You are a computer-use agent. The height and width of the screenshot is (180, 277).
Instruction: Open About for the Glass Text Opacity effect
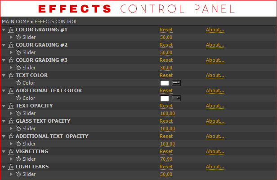[x=215, y=121]
